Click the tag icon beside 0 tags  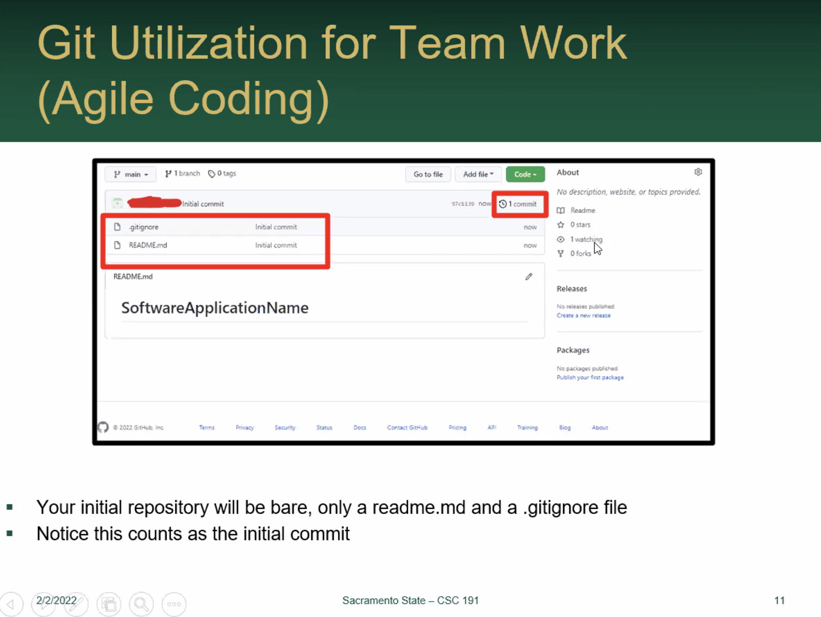point(212,174)
